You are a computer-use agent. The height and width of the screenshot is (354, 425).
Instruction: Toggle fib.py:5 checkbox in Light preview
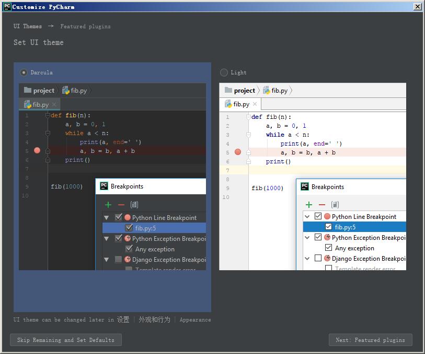click(x=328, y=226)
